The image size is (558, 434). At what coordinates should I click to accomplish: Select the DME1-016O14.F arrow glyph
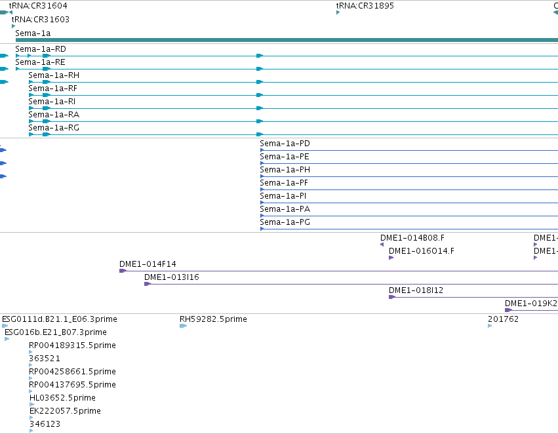tap(391, 258)
